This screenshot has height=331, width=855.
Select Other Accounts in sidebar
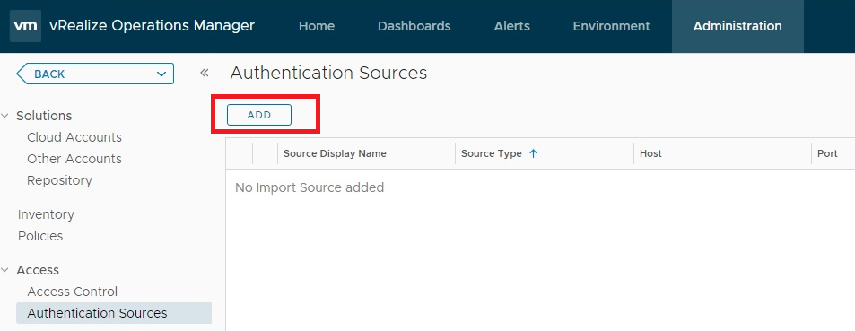[74, 159]
